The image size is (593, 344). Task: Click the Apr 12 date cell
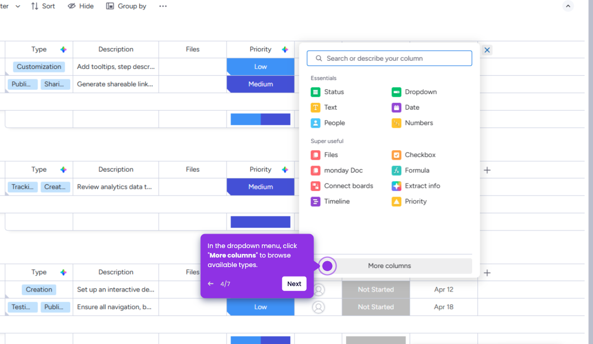444,290
